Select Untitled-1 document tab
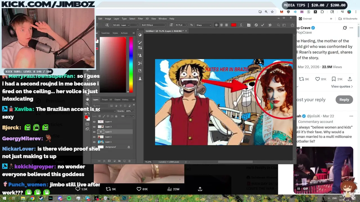Viewport: 360px width, 202px height. tap(165, 31)
